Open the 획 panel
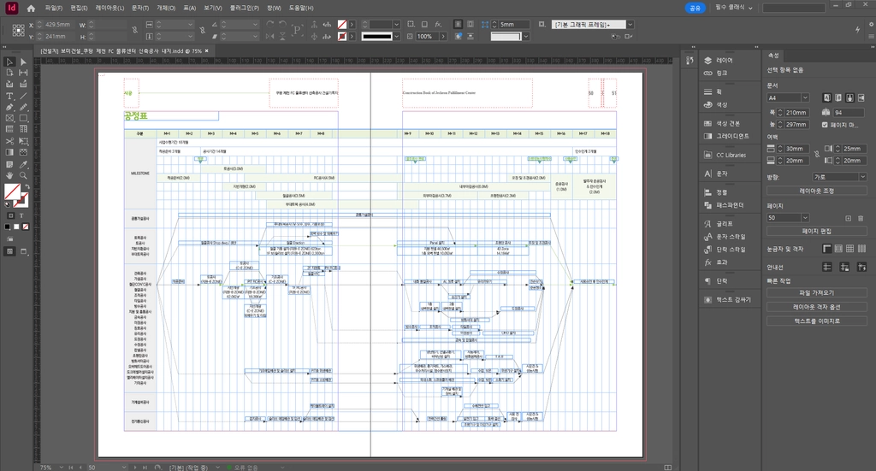The width and height of the screenshot is (876, 471). pyautogui.click(x=713, y=91)
